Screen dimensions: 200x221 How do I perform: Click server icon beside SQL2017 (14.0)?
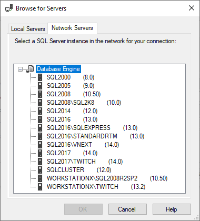[x=40, y=153]
